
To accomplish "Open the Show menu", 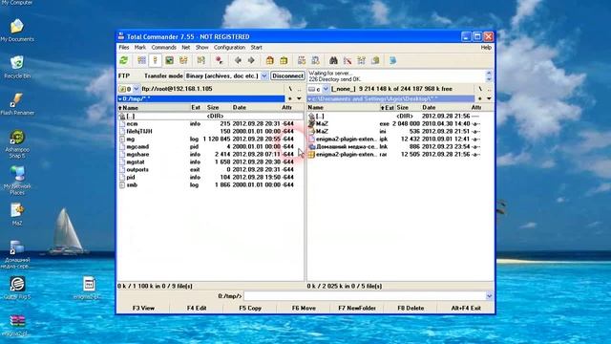I will tap(201, 47).
